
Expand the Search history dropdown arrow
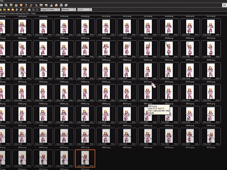[90, 10]
